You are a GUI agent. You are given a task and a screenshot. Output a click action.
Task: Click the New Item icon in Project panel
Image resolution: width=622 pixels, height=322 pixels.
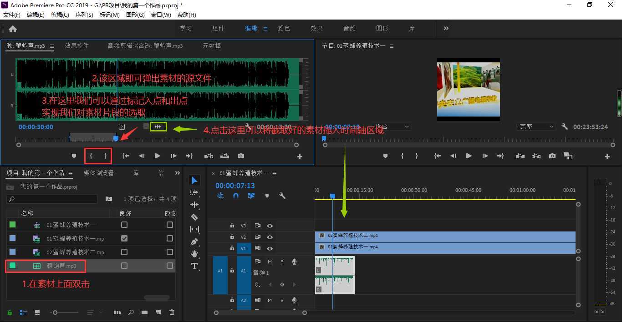[x=158, y=312]
